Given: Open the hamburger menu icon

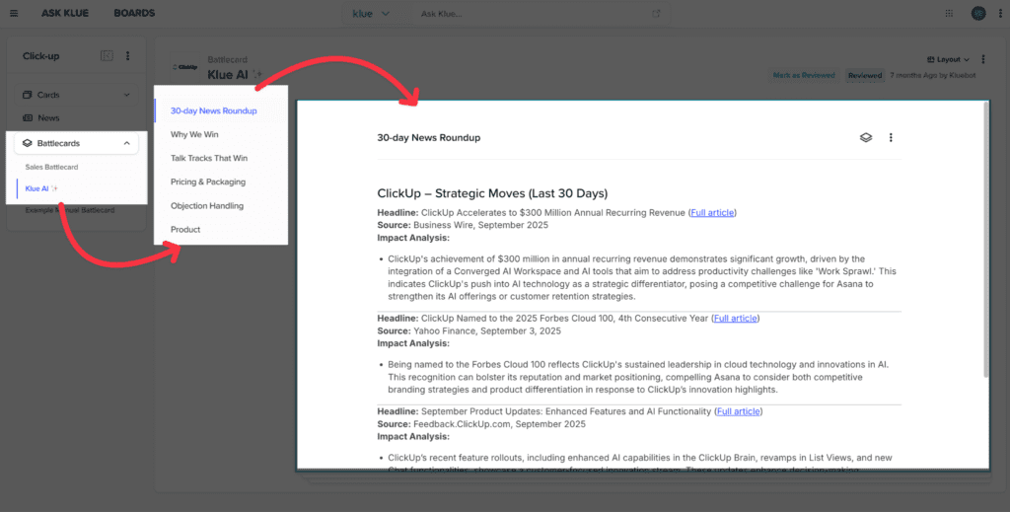Looking at the screenshot, I should [14, 13].
